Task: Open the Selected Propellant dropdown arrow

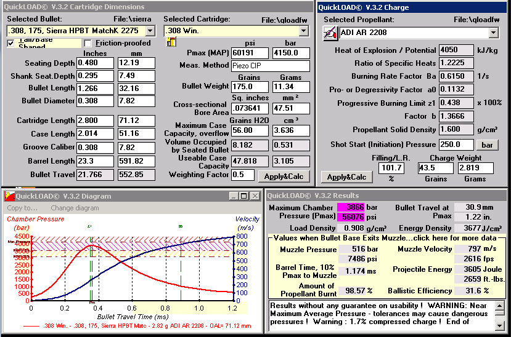Action: pyautogui.click(x=493, y=33)
